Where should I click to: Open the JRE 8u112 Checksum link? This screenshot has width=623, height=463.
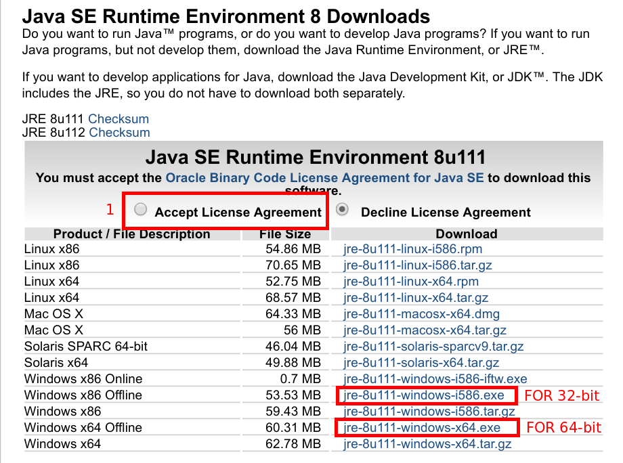click(119, 133)
